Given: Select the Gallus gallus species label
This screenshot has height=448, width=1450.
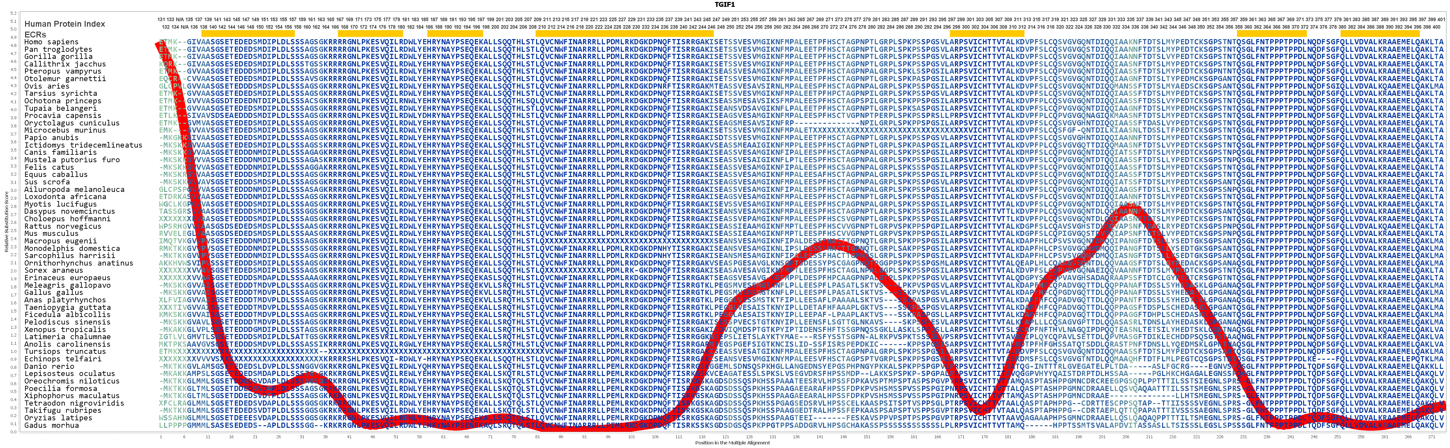Looking at the screenshot, I should point(53,293).
